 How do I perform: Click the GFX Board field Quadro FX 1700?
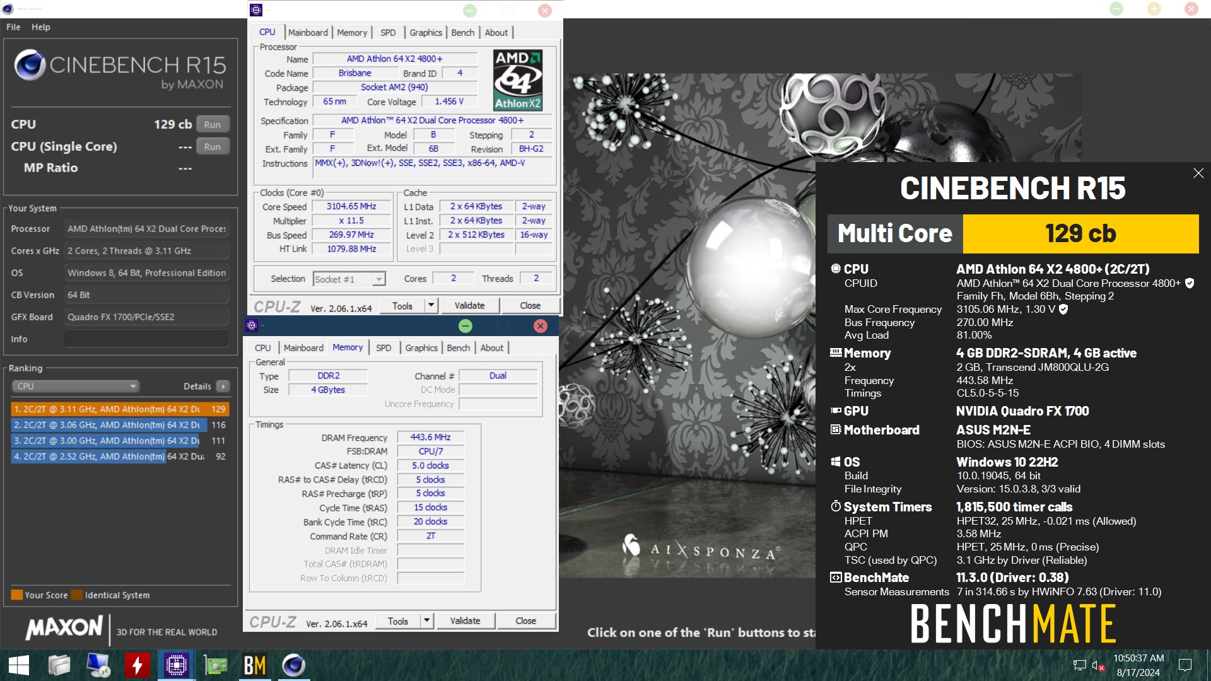[x=146, y=317]
